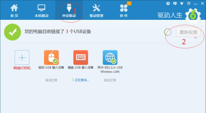This screenshot has width=206, height=113.
Task: Select the keyboard USB device icon
Action: (x=81, y=57)
